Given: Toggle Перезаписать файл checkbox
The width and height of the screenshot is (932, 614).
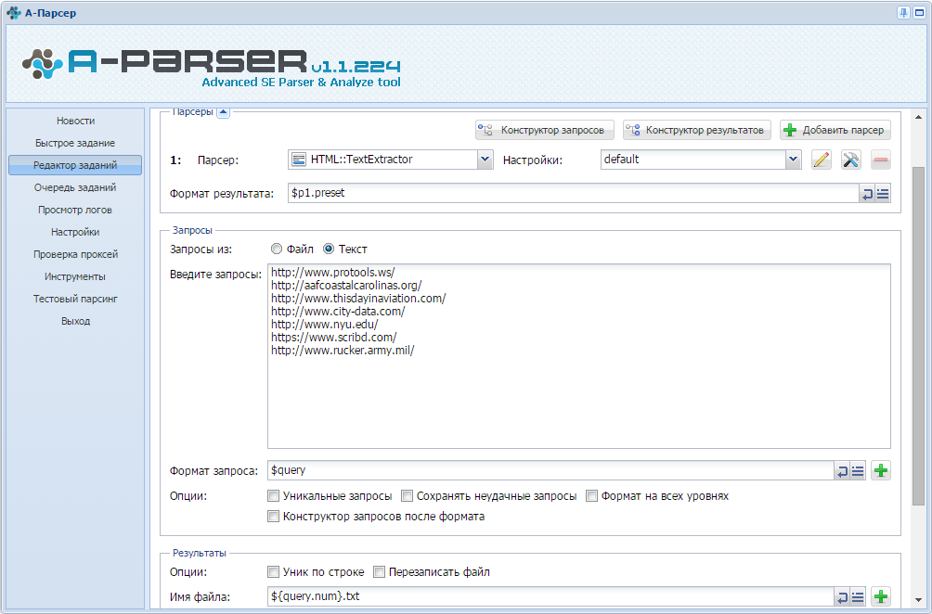Looking at the screenshot, I should point(380,572).
